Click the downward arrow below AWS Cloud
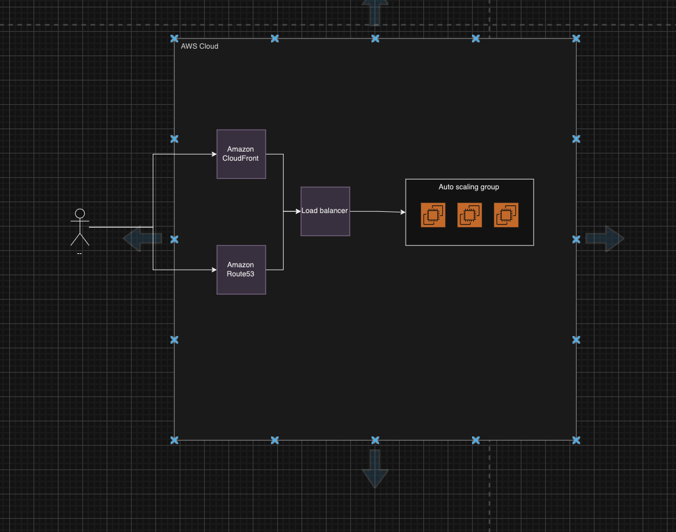Screen dimensions: 676x532 point(375,468)
